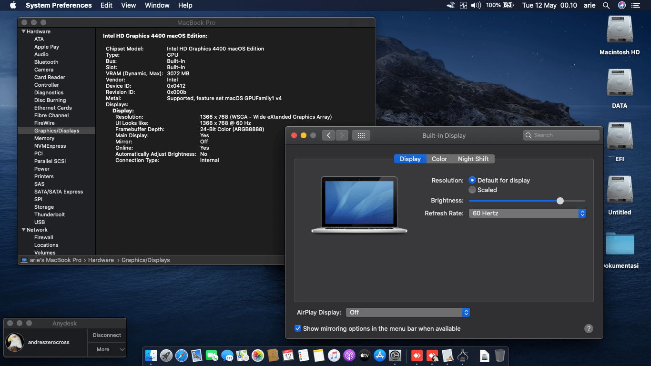Open the View menu
The width and height of the screenshot is (651, 366).
pos(129,5)
